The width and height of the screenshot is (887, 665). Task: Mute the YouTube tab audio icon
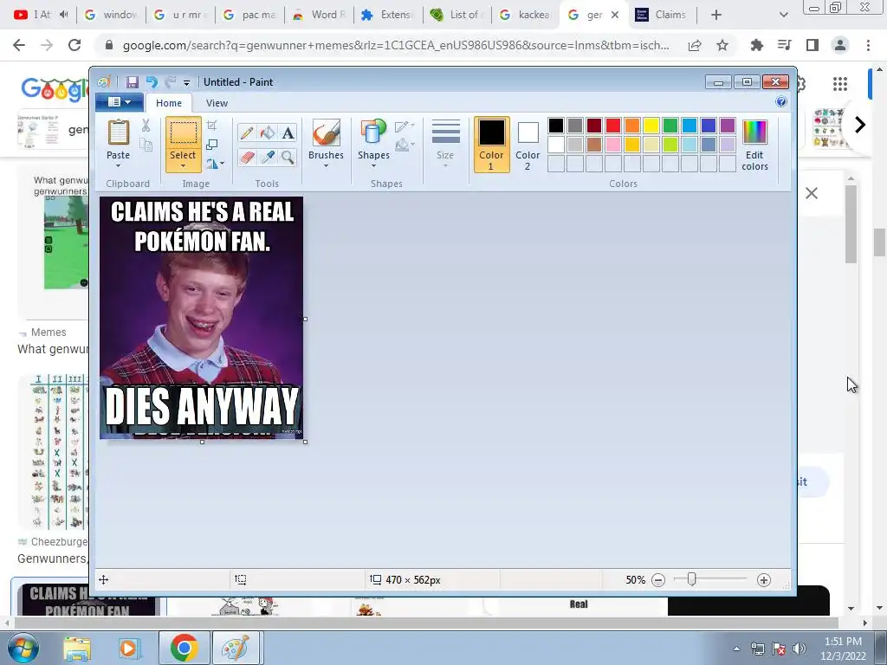[x=64, y=15]
